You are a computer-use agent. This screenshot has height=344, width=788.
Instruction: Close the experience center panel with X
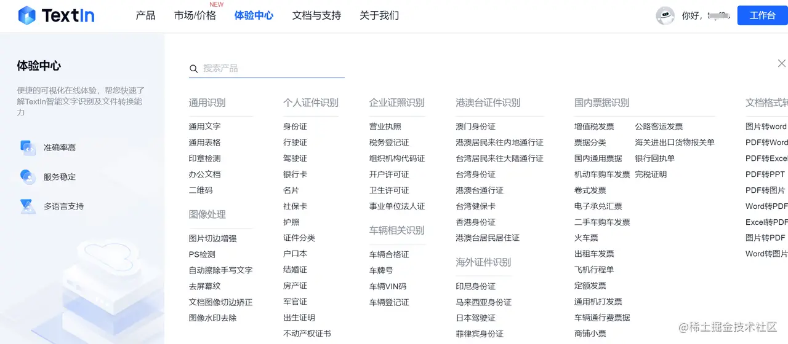point(782,63)
